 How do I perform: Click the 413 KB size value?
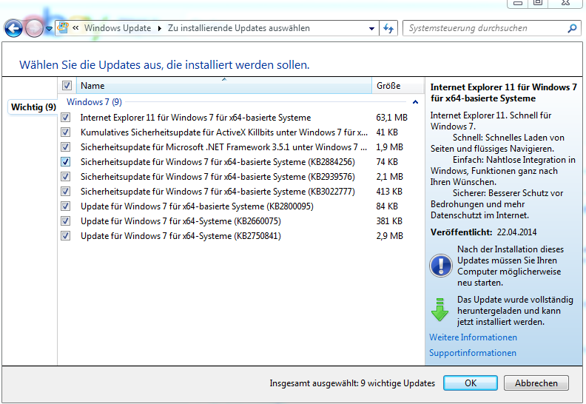point(389,192)
